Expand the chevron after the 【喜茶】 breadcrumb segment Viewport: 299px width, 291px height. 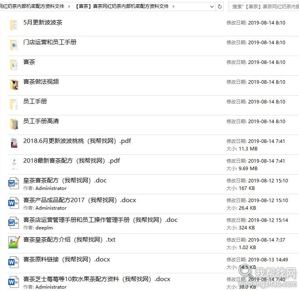point(173,6)
